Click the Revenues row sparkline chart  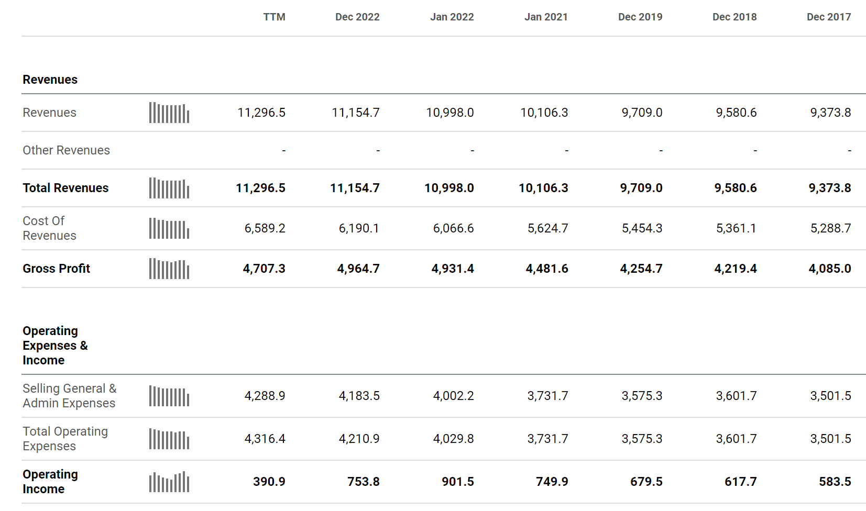tap(169, 113)
